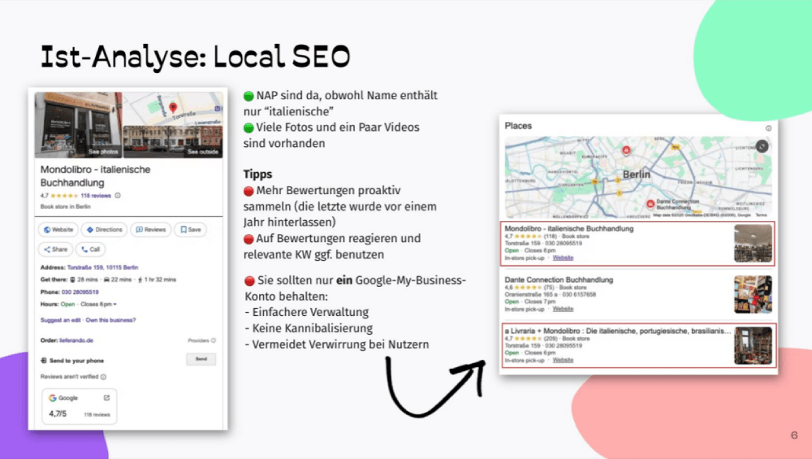This screenshot has height=459, width=812.
Task: Click Vermeidet Verwirrung bei Nutzern text
Action: (x=337, y=344)
